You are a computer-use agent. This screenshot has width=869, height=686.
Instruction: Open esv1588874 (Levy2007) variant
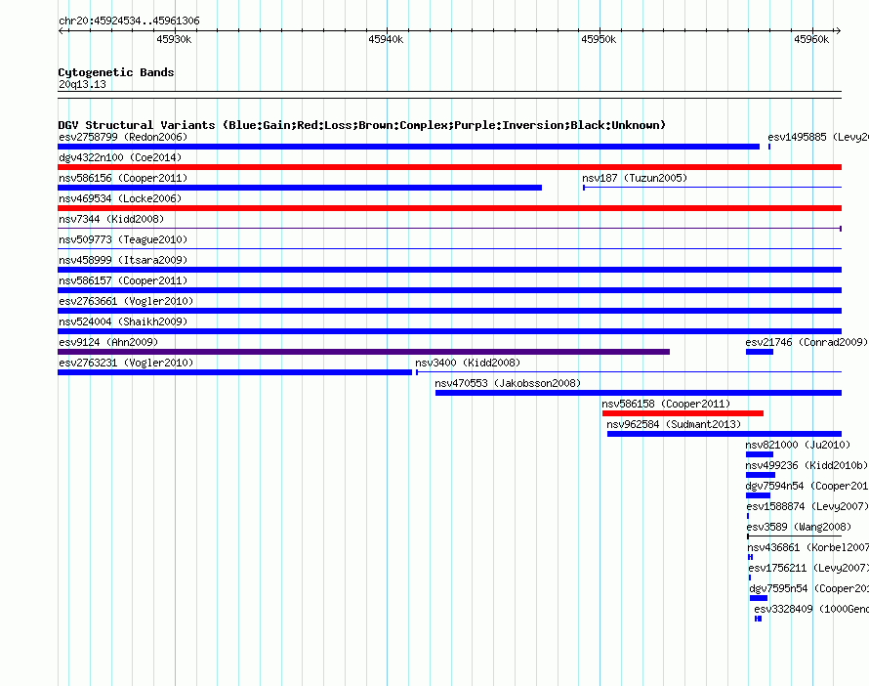pos(807,506)
